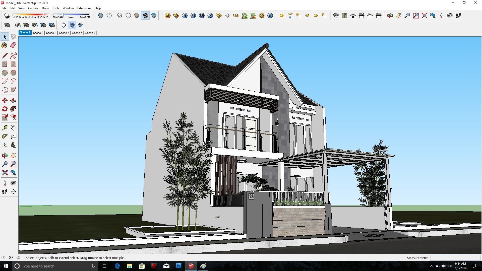The width and height of the screenshot is (482, 271).
Task: Toggle Show/Hide Shadows button
Action: tap(7, 16)
